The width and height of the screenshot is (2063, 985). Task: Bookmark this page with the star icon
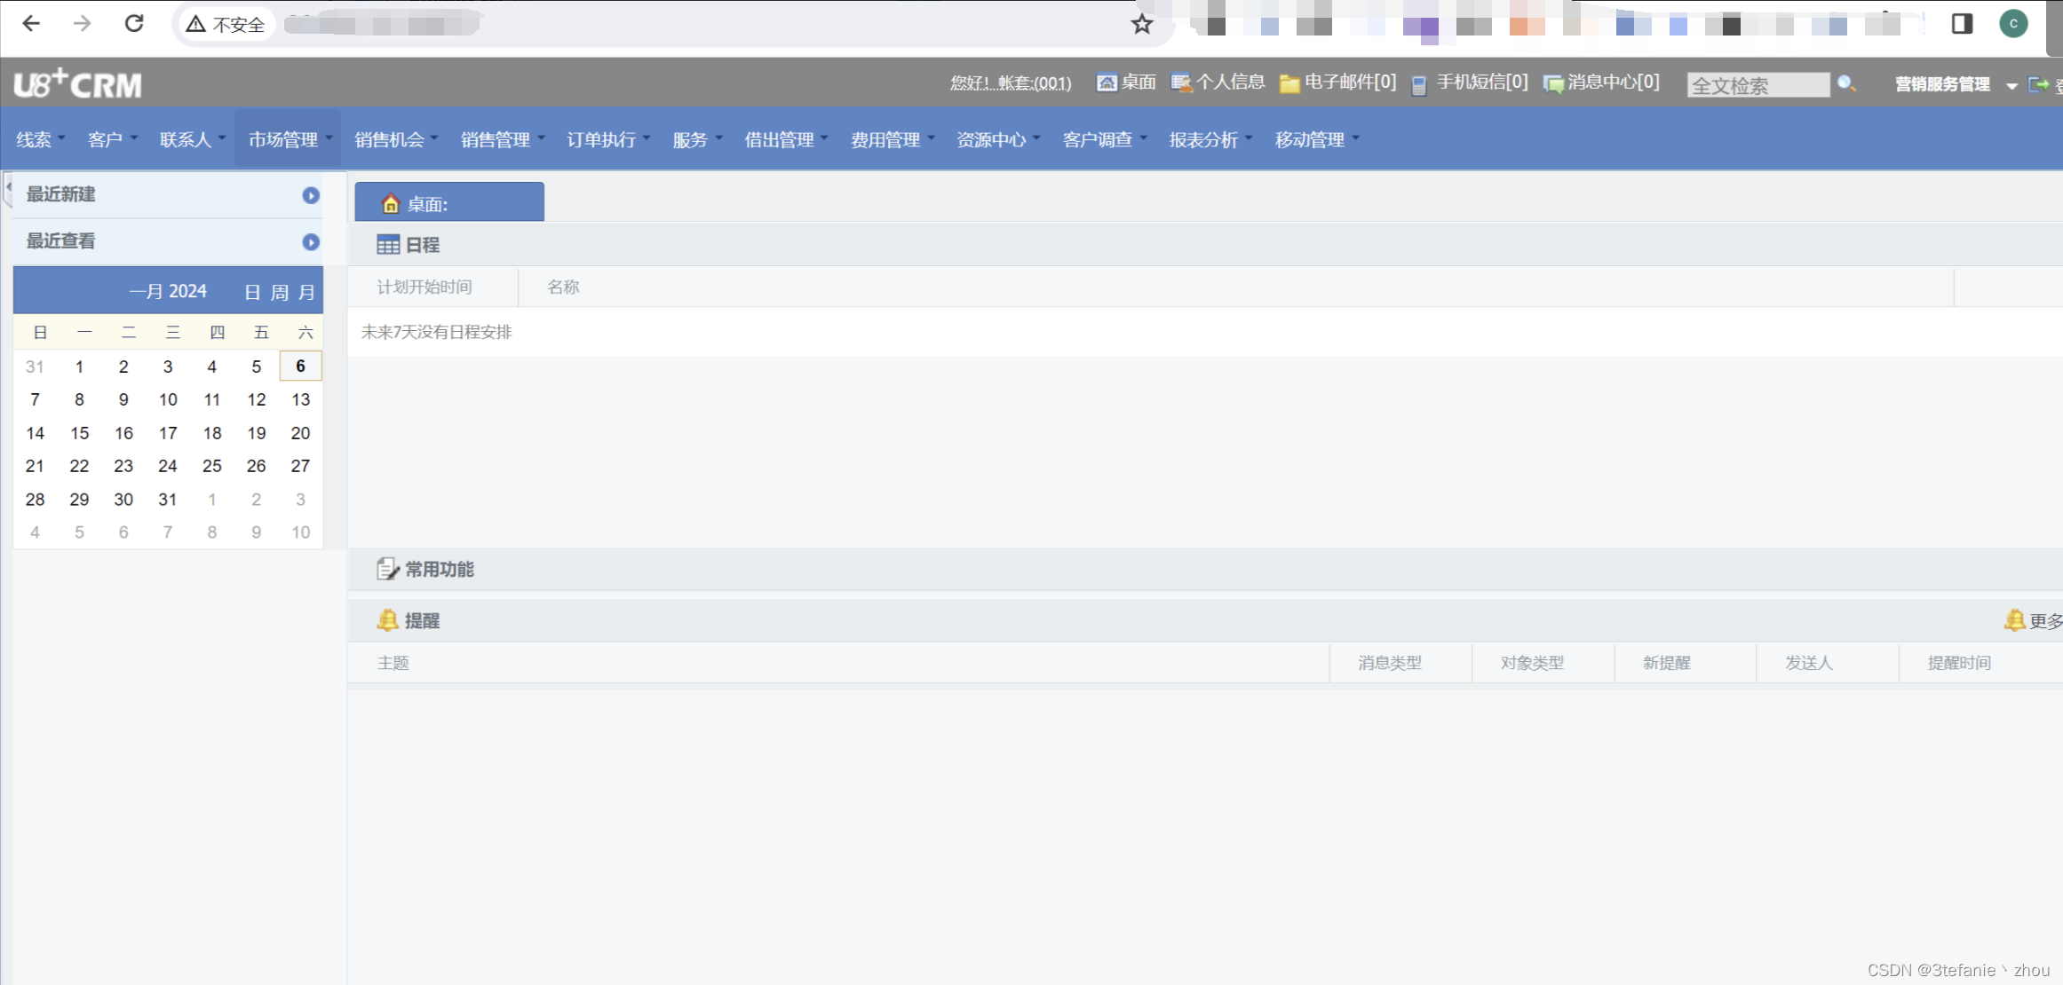[x=1142, y=24]
